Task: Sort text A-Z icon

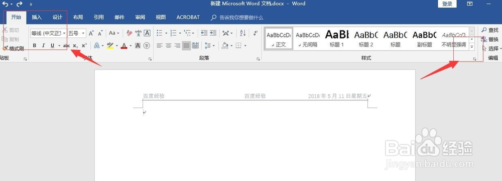Action: click(x=242, y=33)
